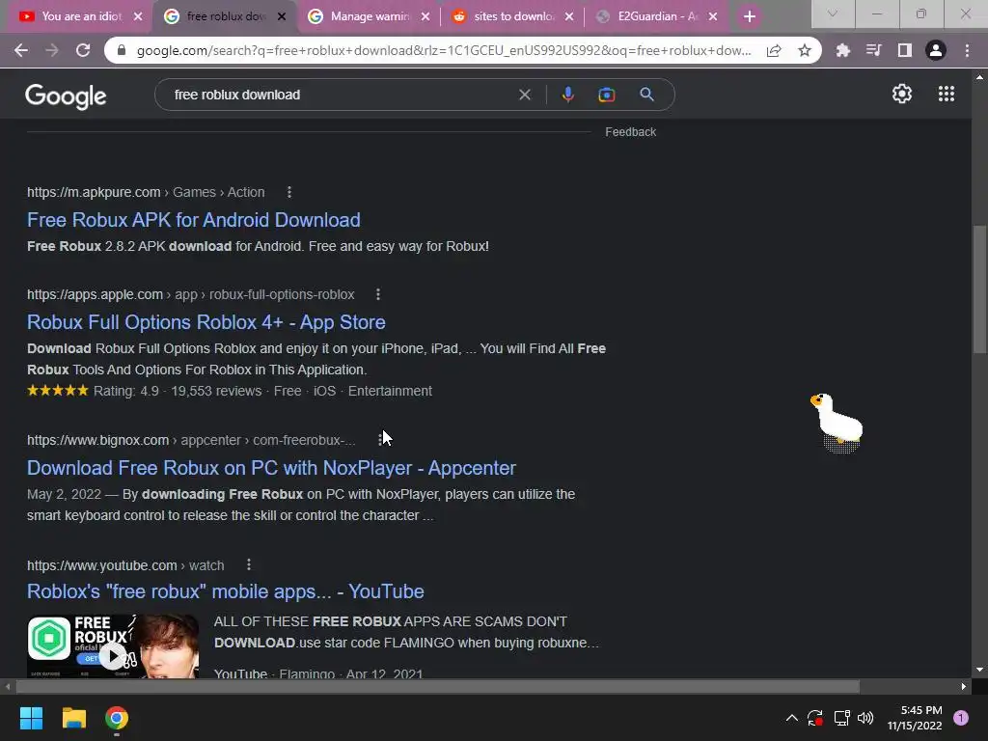Reload the current page
Screen dimensions: 988x741
pos(83,50)
